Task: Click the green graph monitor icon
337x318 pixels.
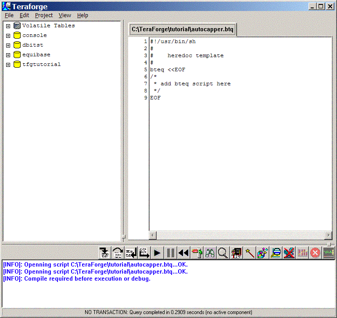Action: (329, 253)
